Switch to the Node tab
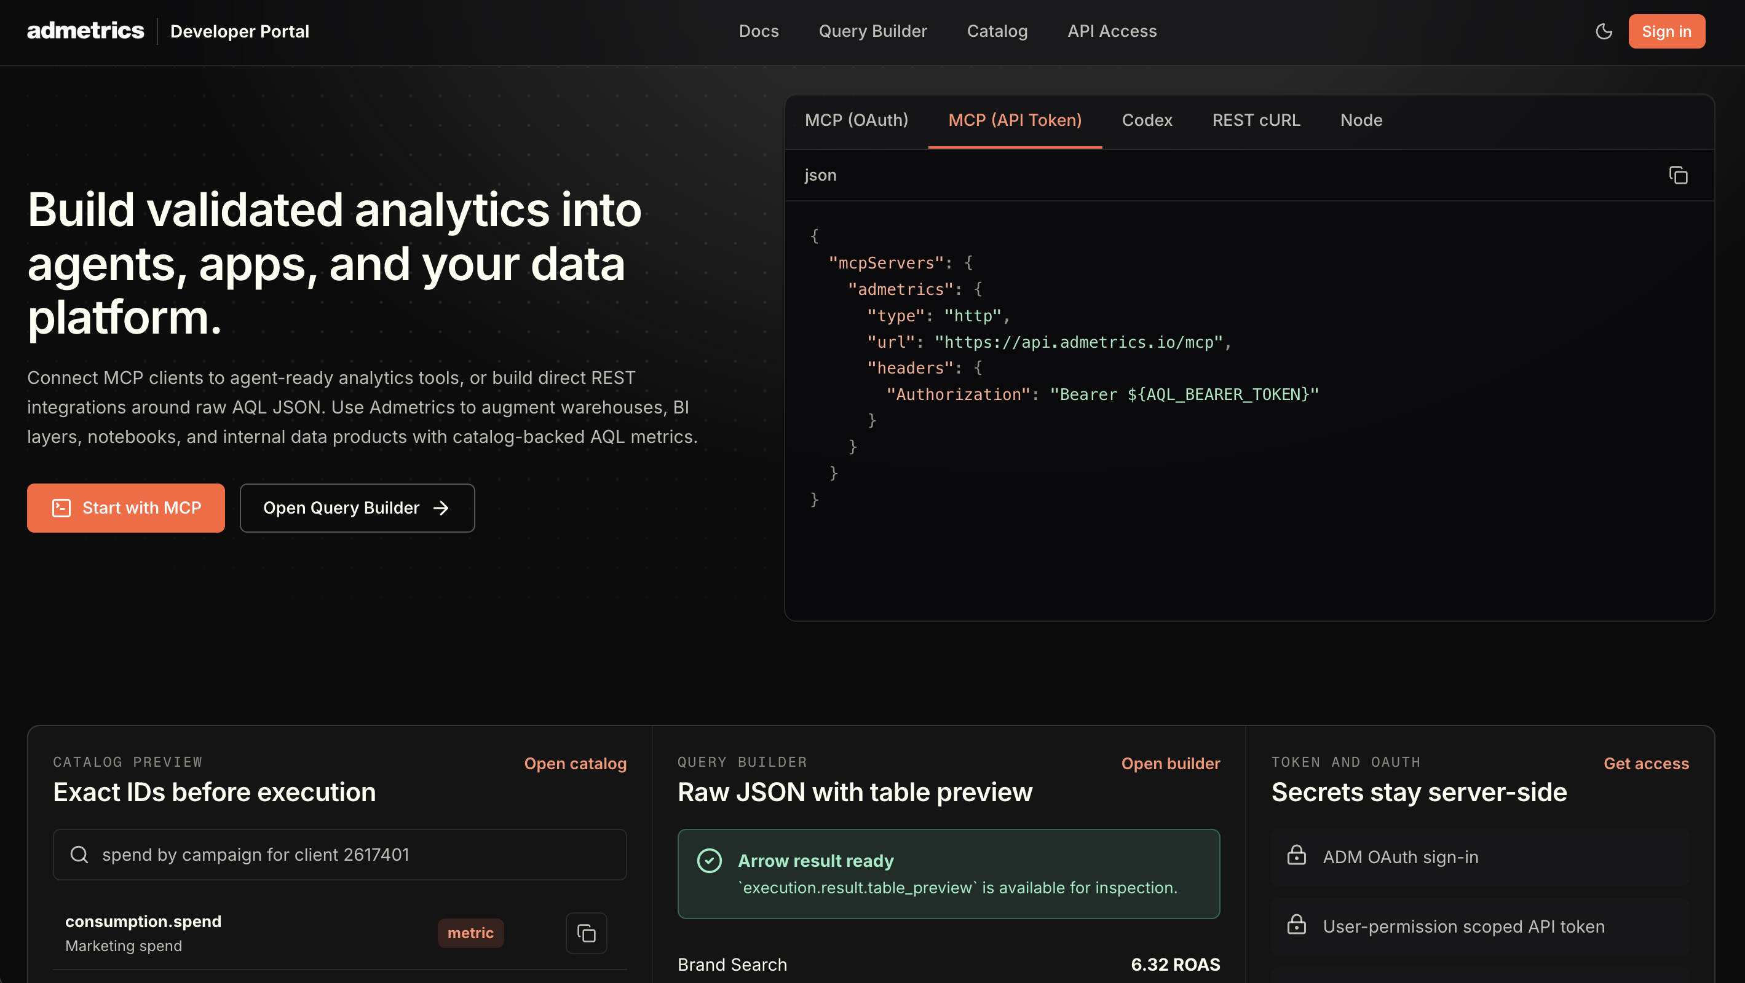This screenshot has width=1745, height=983. pos(1361,120)
